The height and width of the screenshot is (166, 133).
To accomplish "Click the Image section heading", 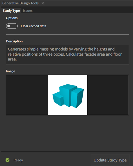I will [x=10, y=71].
